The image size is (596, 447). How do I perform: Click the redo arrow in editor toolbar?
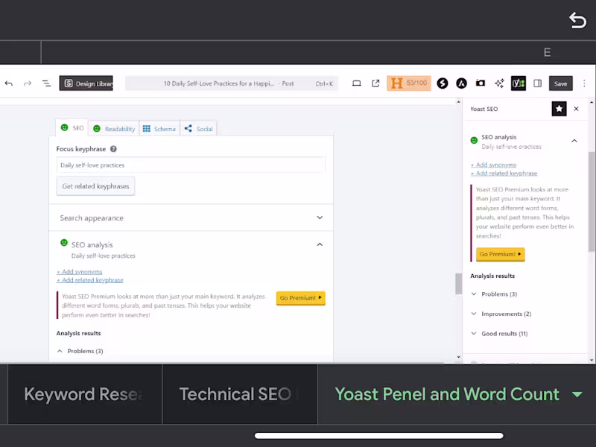28,83
